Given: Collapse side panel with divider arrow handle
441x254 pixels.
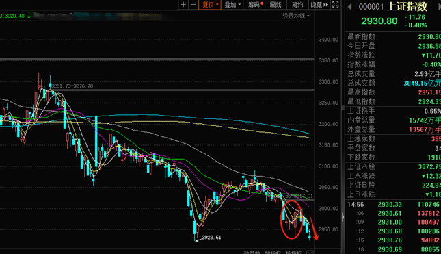Looking at the screenshot, I should coord(343,217).
